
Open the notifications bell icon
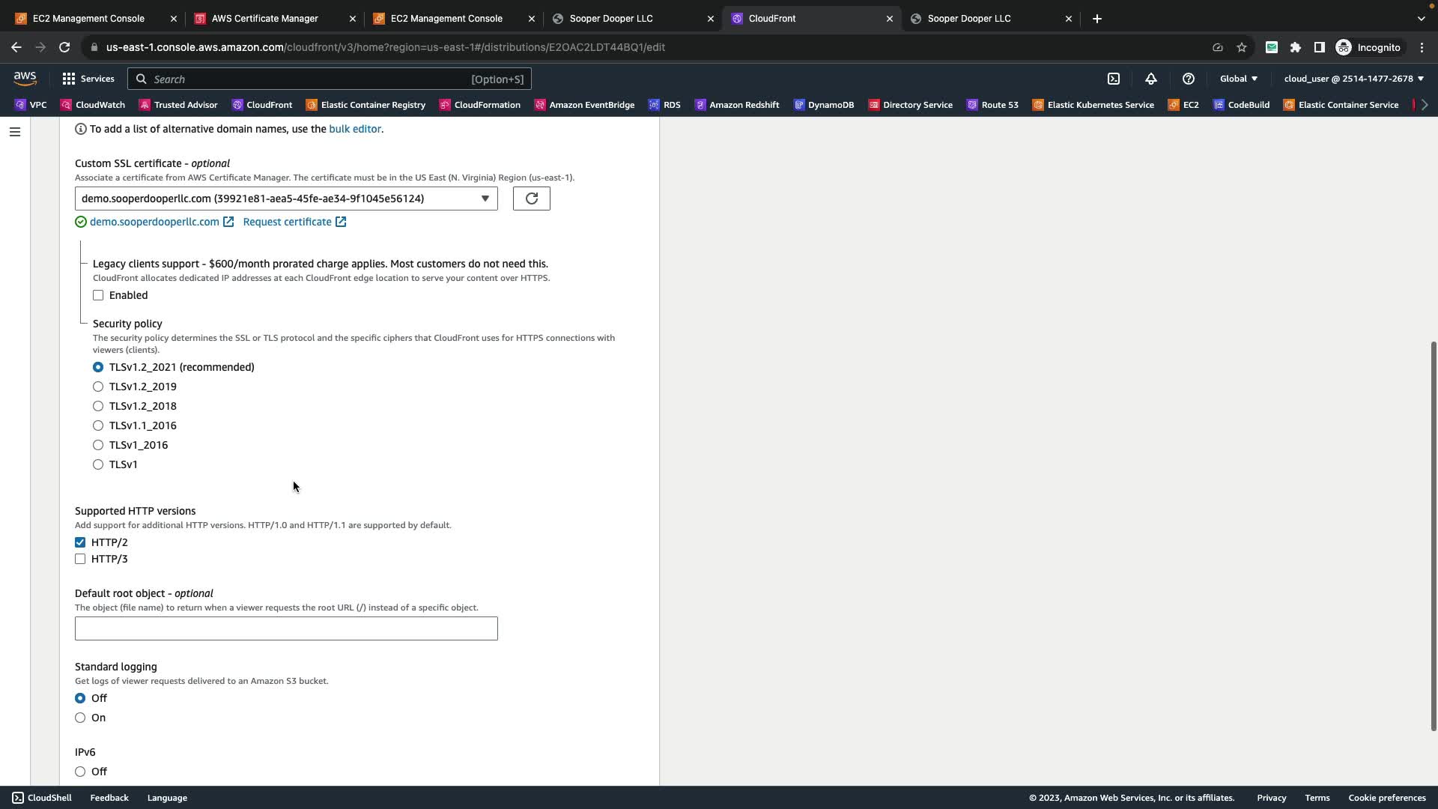point(1151,79)
